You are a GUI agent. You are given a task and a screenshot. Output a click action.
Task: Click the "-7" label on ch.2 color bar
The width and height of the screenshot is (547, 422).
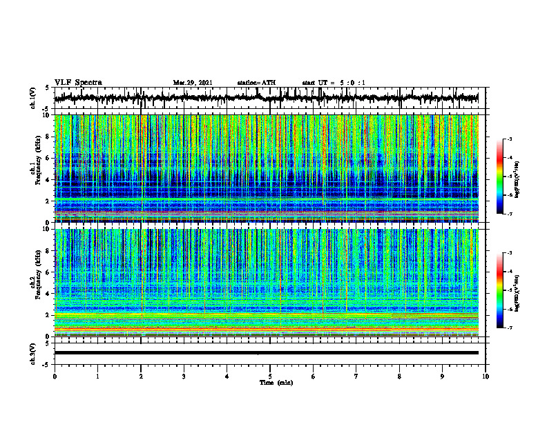point(510,328)
